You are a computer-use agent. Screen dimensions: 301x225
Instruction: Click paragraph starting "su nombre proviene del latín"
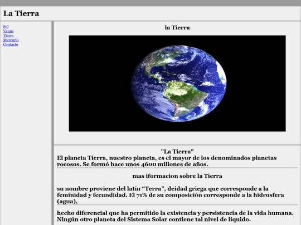(170, 195)
